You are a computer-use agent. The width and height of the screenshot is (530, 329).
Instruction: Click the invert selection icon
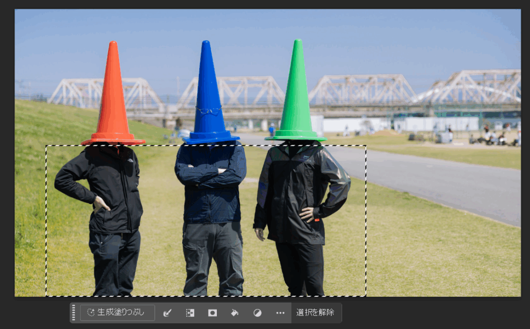coord(190,312)
